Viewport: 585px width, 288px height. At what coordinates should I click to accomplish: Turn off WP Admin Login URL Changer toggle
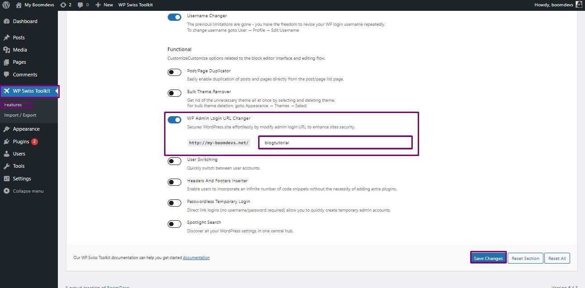tap(175, 120)
